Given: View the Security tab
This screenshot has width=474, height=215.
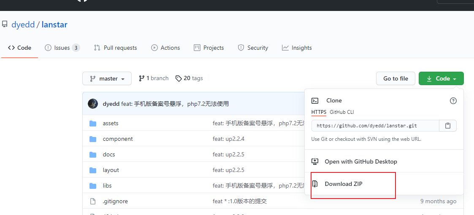Looking at the screenshot, I should 253,48.
